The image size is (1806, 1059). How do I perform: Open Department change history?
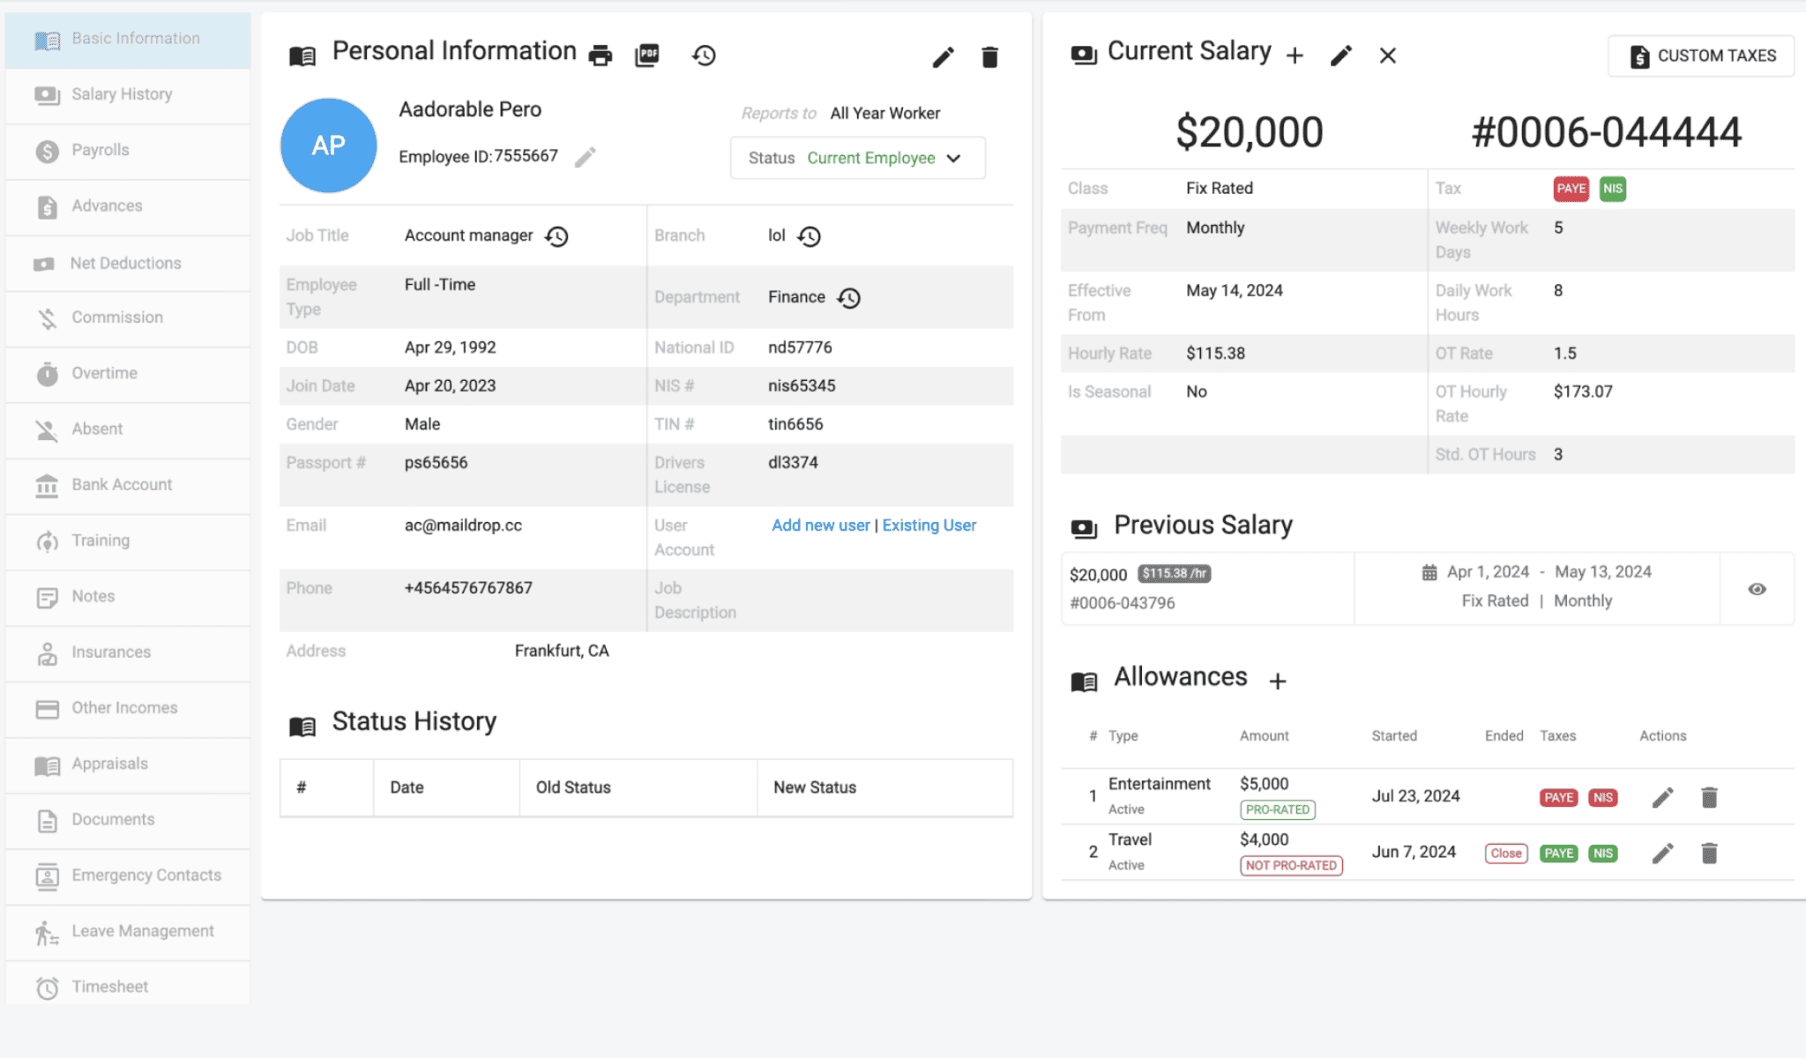pos(848,297)
